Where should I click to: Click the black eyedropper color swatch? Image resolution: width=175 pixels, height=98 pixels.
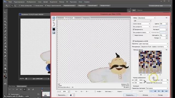(x=54, y=29)
